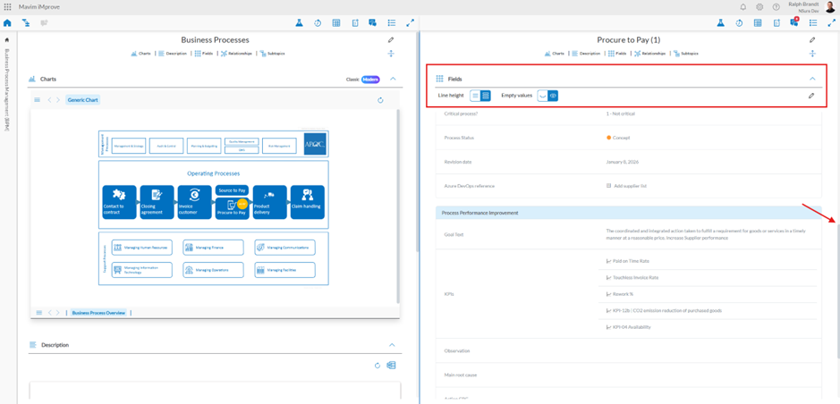The image size is (840, 404).
Task: Switch chart style to Modern
Action: point(370,80)
